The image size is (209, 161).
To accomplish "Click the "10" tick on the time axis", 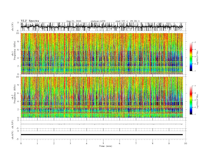I will (x=186, y=143).
